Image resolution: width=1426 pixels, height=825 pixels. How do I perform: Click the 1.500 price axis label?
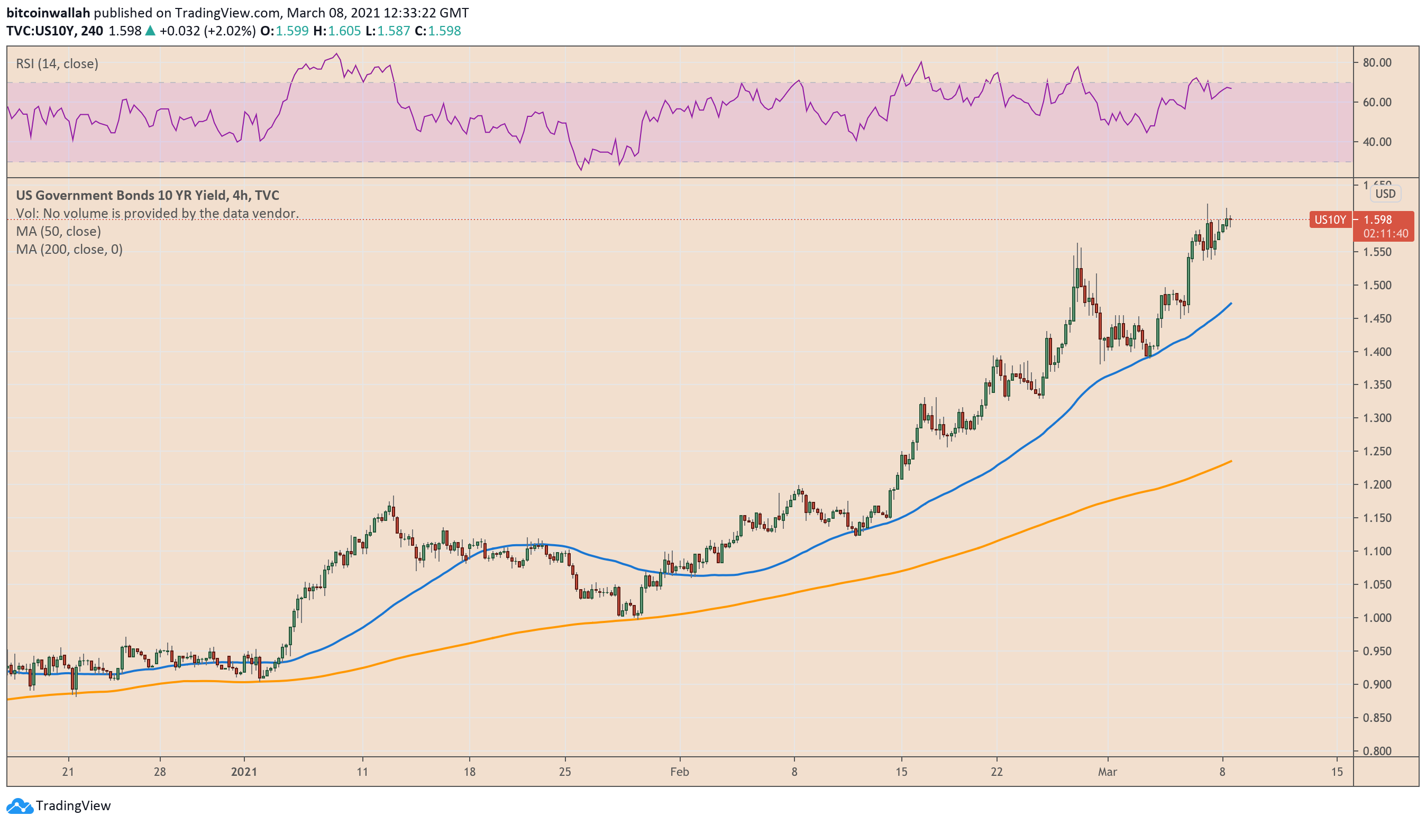tap(1377, 285)
